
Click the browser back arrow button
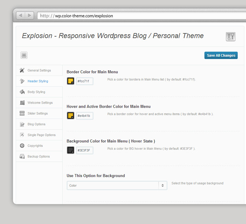click(x=20, y=16)
